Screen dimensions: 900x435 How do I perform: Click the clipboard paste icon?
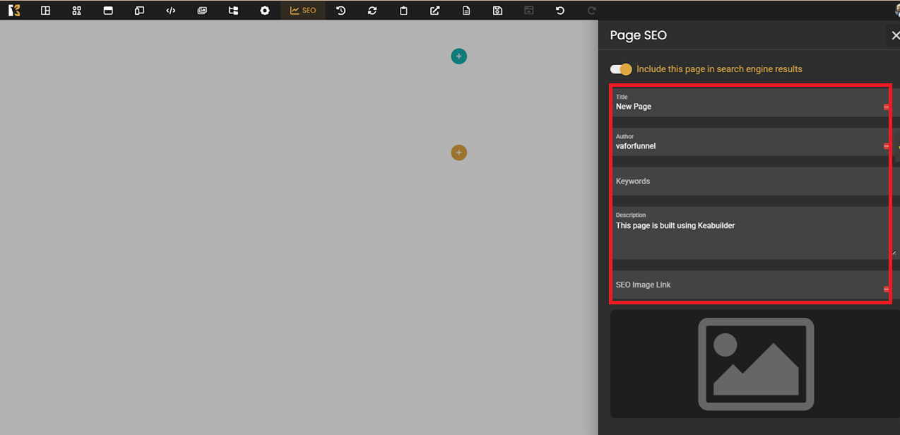(403, 11)
